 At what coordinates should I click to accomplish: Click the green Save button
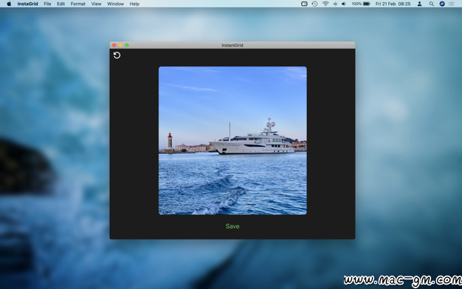tap(232, 226)
